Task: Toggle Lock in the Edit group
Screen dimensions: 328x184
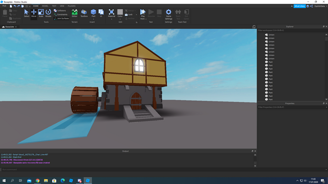Action: point(129,15)
